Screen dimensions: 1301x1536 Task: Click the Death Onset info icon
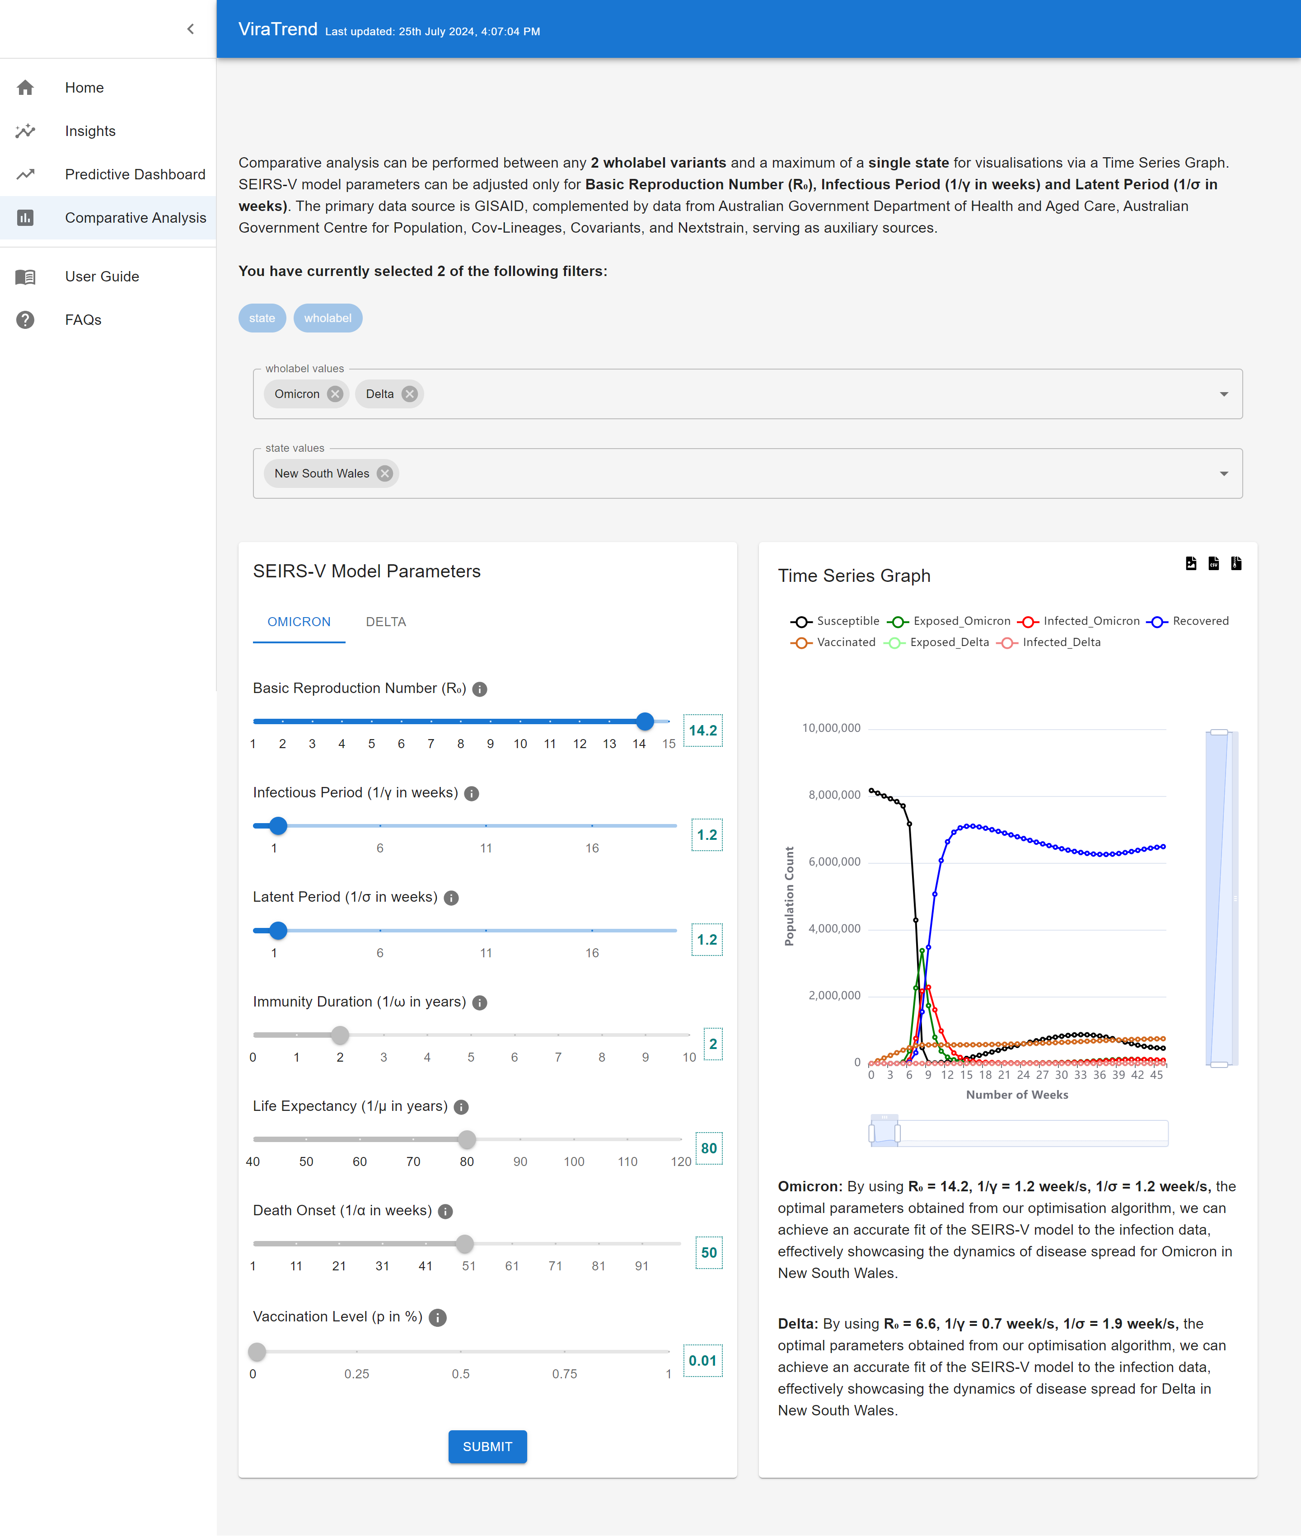pyautogui.click(x=445, y=1211)
